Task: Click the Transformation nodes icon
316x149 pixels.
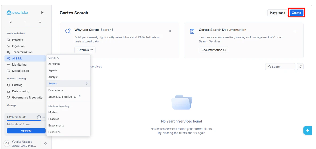Action: point(9,52)
